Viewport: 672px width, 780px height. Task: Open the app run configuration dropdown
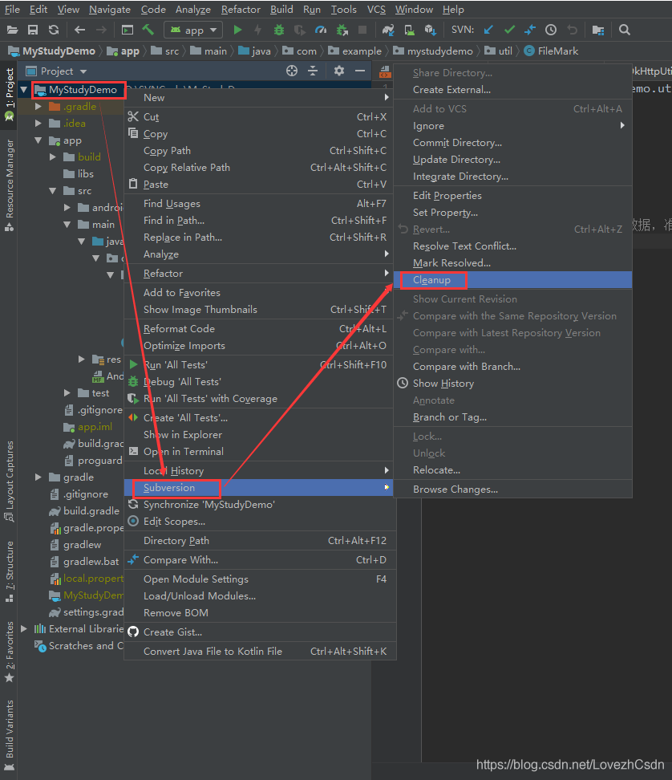point(193,30)
